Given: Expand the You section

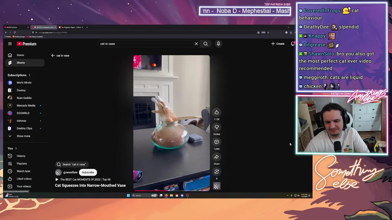Looking at the screenshot, I should pos(12,148).
